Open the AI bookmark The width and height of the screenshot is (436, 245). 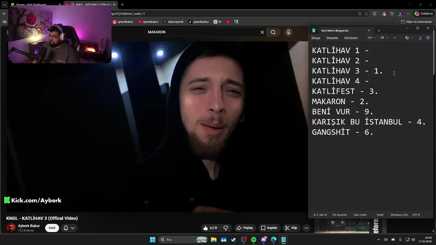coord(217,22)
